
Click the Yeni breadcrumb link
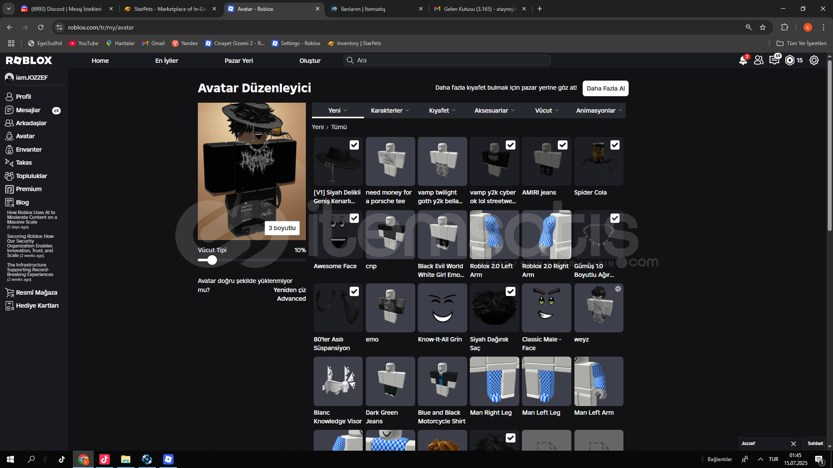pos(318,127)
